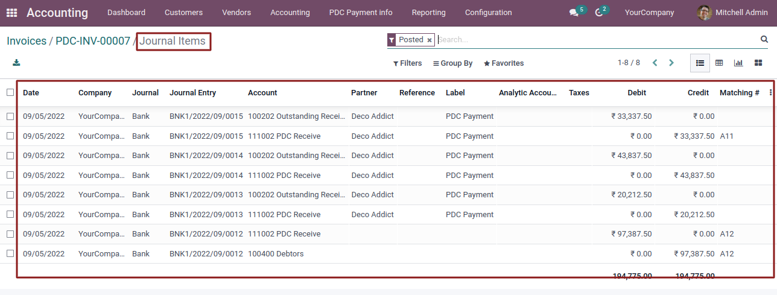
Task: Open the Customers menu
Action: pyautogui.click(x=183, y=13)
